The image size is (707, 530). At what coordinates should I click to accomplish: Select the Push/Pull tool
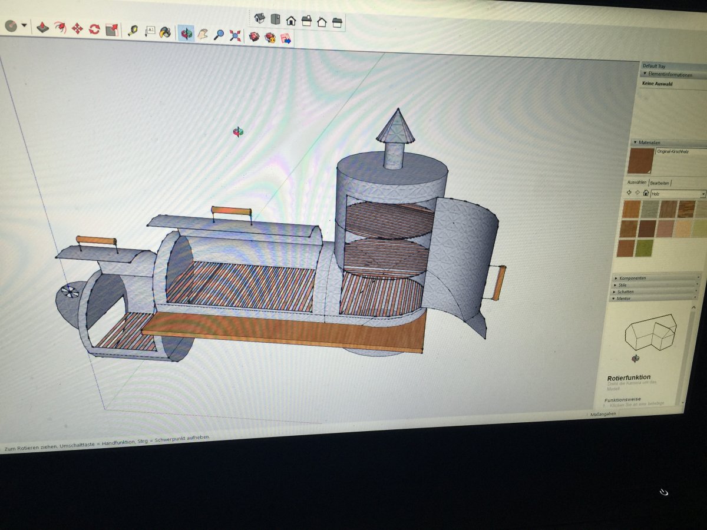coord(42,27)
